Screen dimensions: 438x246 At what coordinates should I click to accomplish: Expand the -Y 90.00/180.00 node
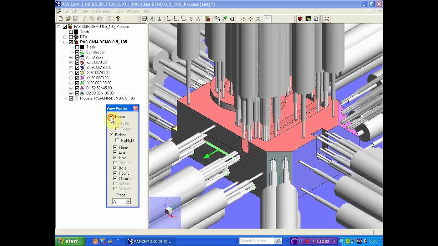point(71,83)
